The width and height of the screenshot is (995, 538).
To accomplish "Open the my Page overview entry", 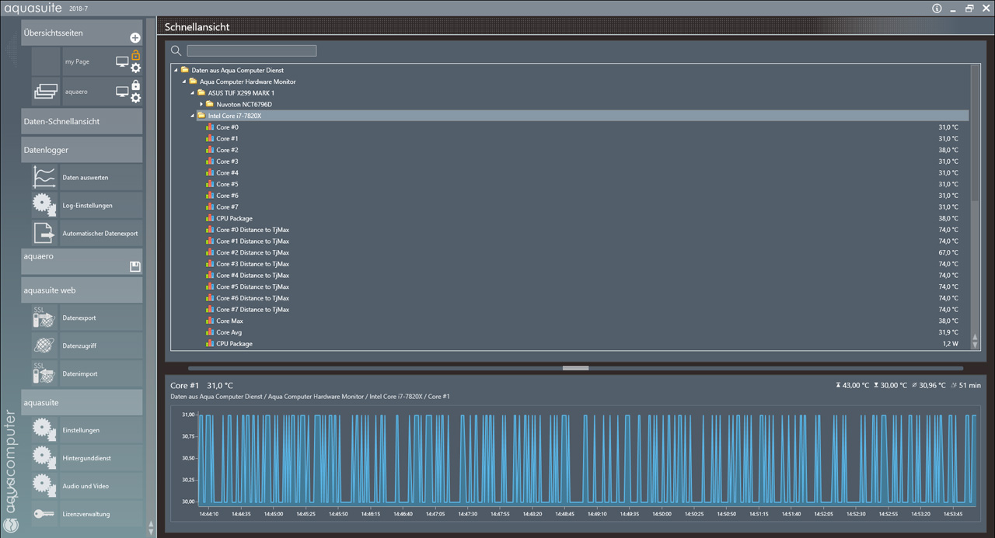I will (76, 61).
